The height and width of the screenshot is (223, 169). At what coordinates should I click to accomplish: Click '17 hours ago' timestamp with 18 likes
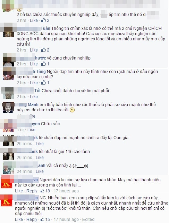(66, 191)
